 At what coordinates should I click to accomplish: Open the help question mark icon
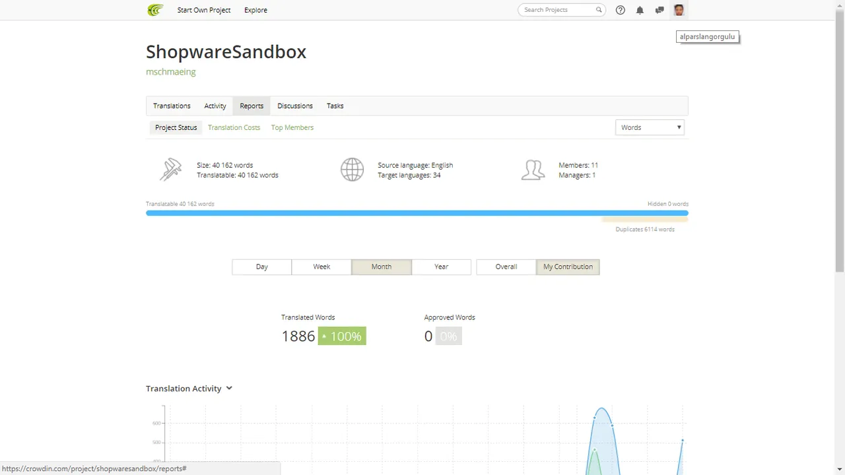pos(621,10)
